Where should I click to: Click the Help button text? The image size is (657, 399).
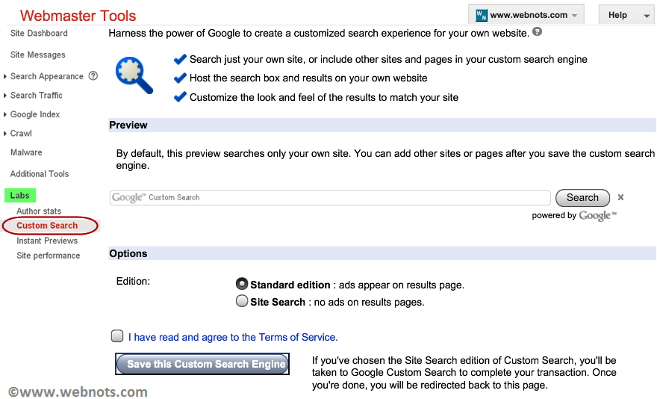pyautogui.click(x=617, y=15)
